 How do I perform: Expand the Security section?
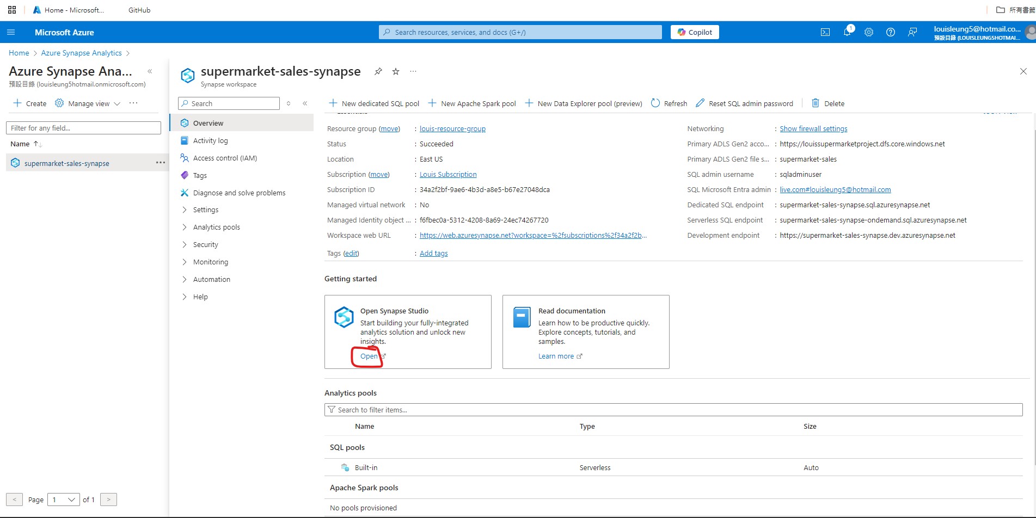tap(206, 244)
